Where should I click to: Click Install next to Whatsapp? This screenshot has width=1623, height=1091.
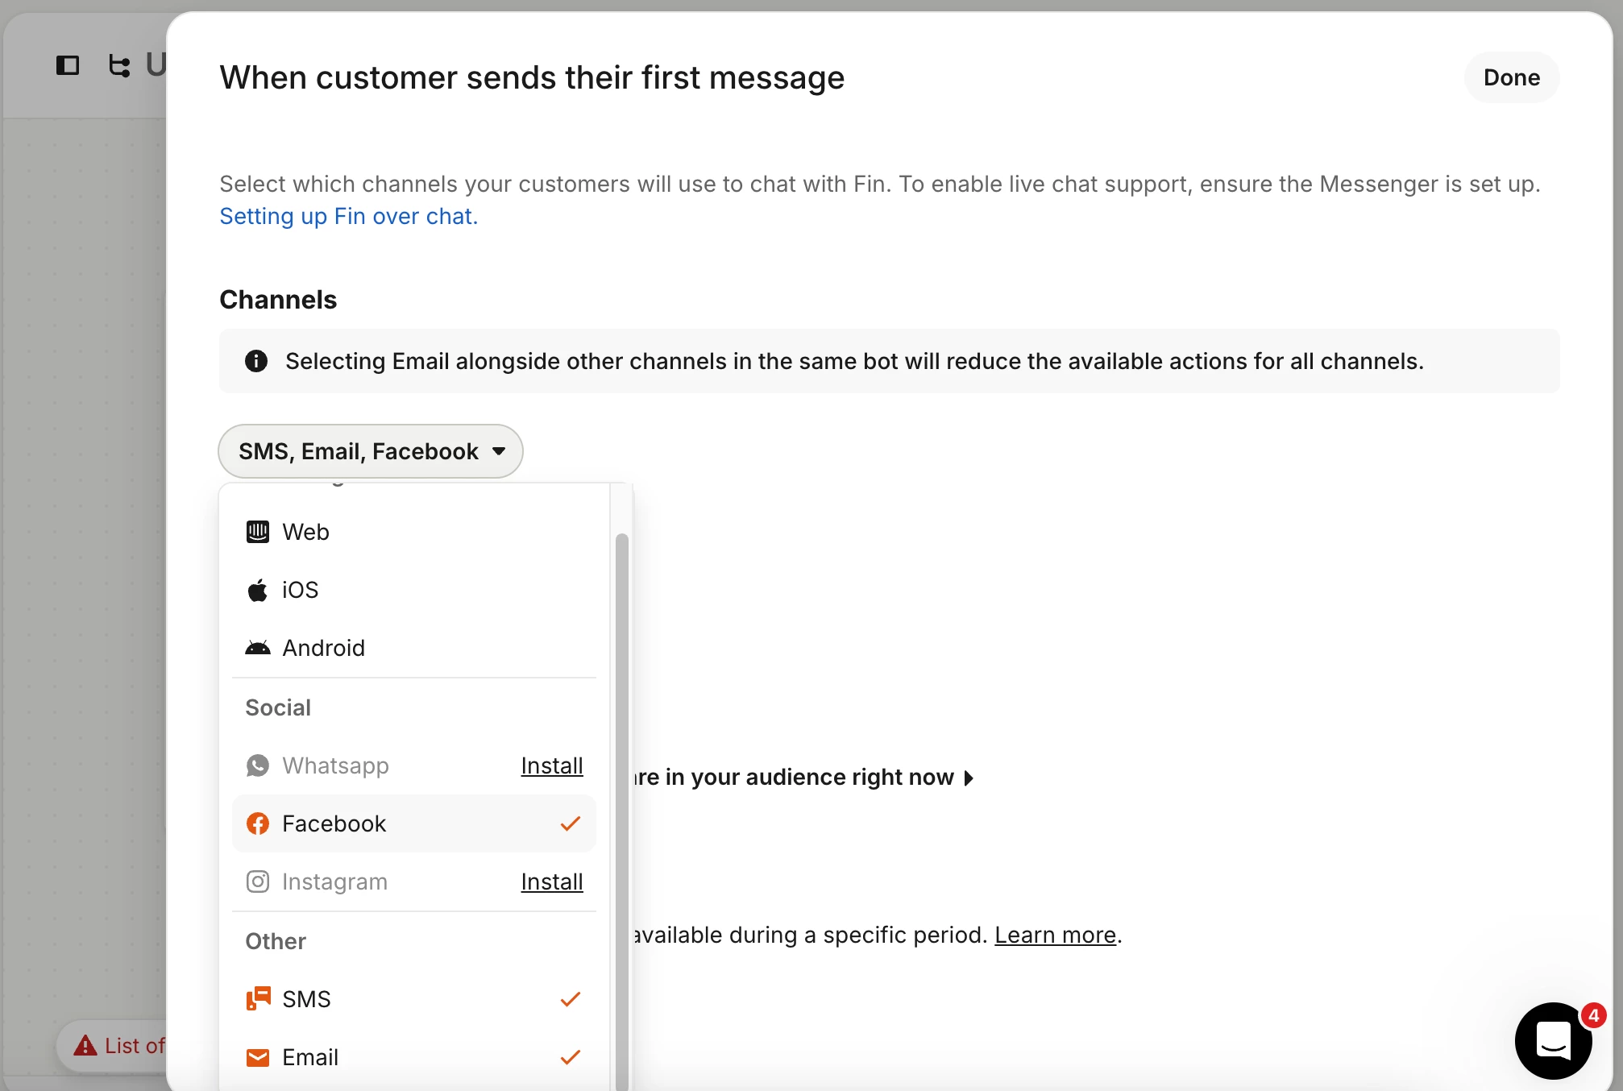click(x=551, y=765)
